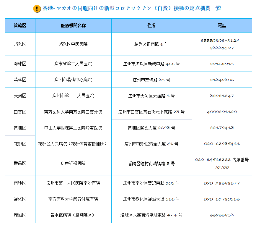Click 南方医科大学第五付属医院 hospital name

pos(73,199)
